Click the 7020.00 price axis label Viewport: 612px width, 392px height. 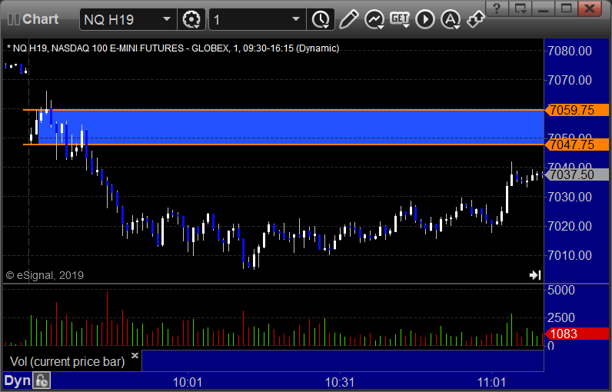click(570, 226)
